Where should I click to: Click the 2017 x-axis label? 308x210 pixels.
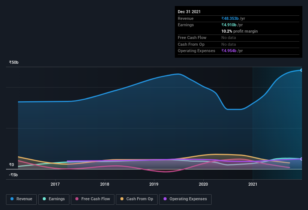pyautogui.click(x=55, y=184)
